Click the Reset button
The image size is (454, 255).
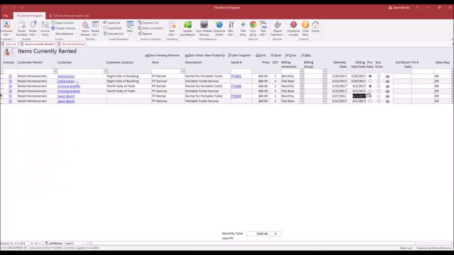(276, 55)
